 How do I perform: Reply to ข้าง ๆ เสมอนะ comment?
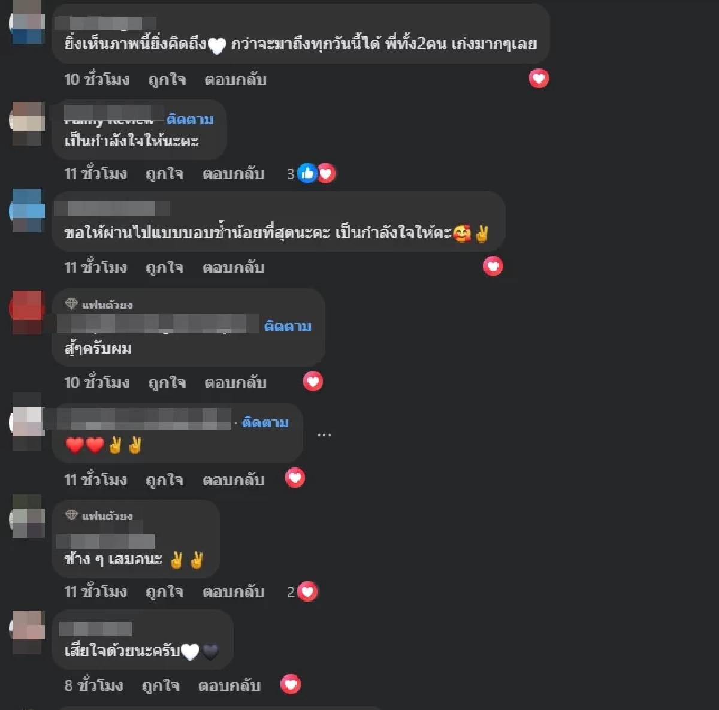point(233,592)
